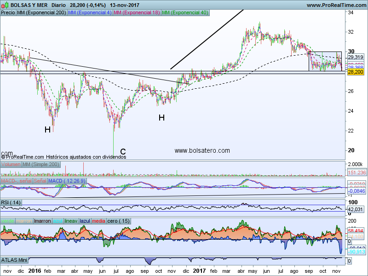
Task: Select the MM (Exponencial 200) label
Action: (x=41, y=12)
